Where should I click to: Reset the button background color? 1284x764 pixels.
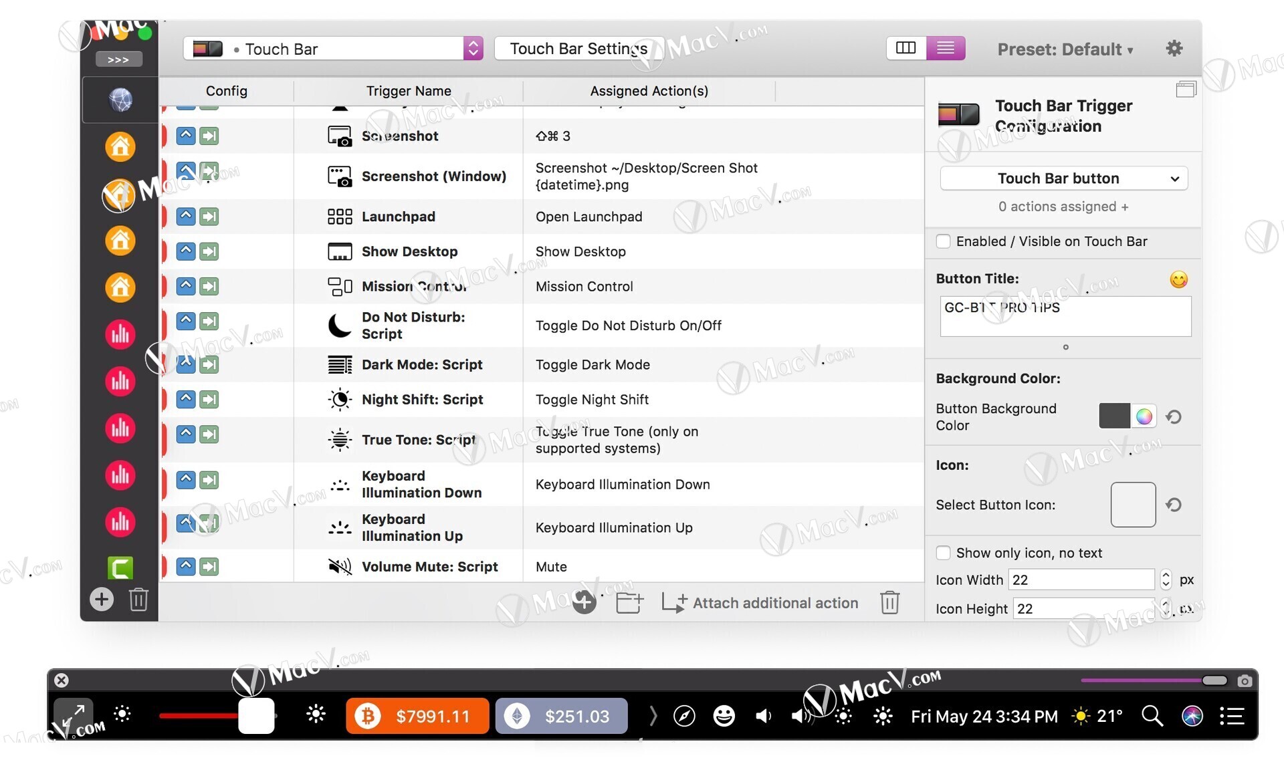click(x=1174, y=417)
